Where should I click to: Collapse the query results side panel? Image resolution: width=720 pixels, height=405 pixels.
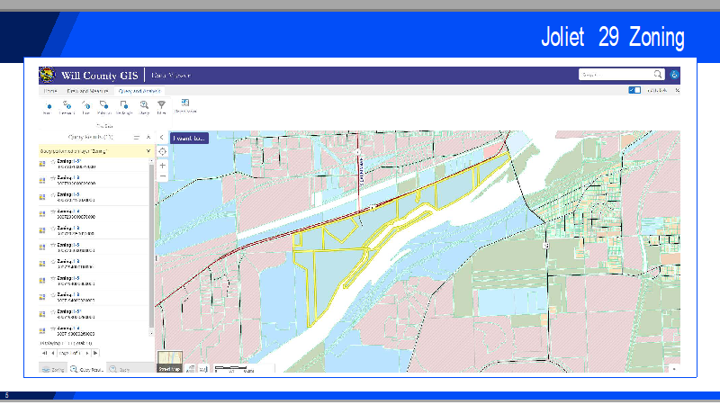point(160,138)
